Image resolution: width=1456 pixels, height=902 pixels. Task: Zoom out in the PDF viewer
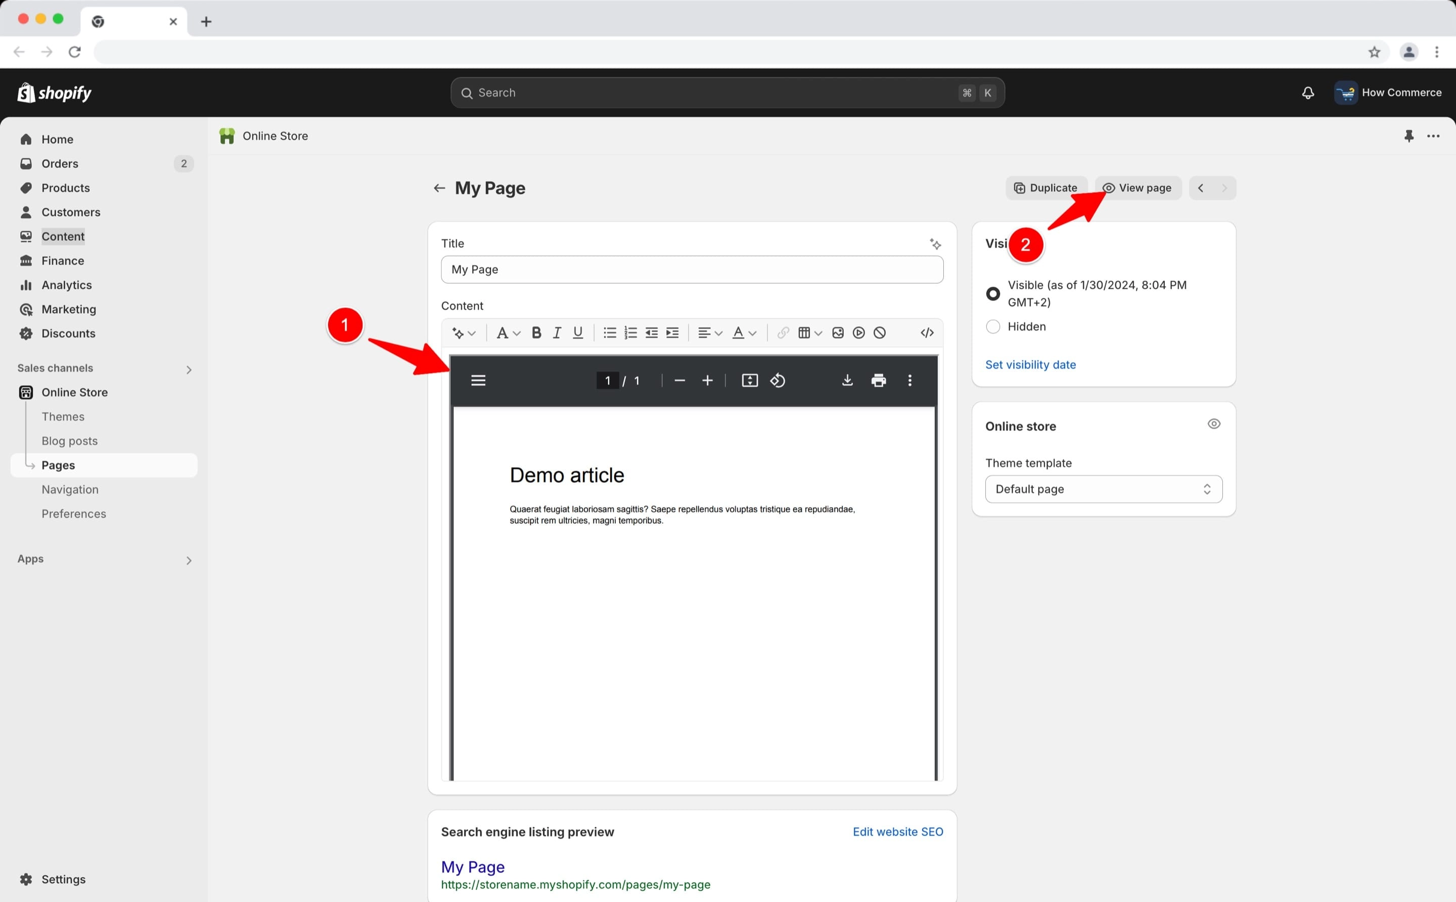[679, 381]
